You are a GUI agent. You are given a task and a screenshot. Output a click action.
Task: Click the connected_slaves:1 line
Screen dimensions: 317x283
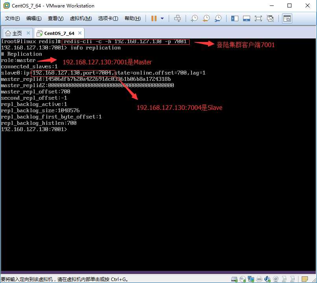point(29,67)
